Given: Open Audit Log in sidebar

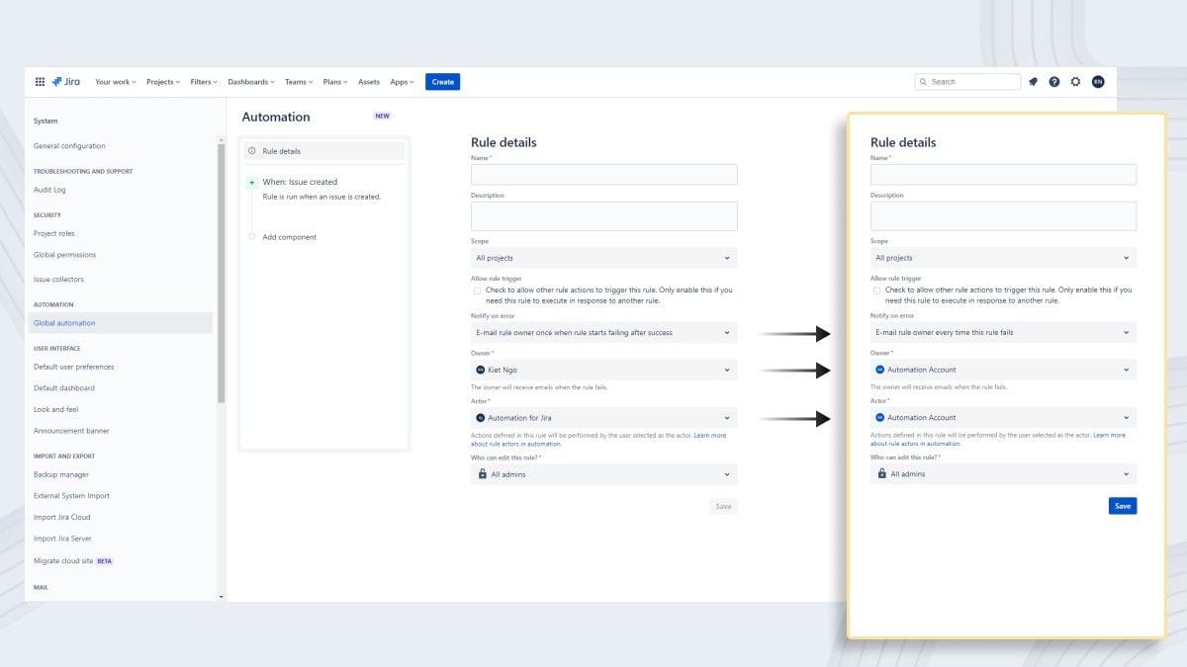Looking at the screenshot, I should click(49, 190).
